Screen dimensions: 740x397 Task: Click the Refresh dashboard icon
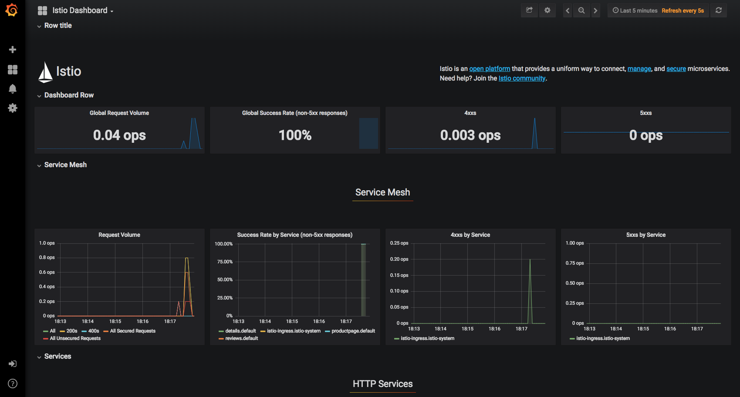[719, 10]
